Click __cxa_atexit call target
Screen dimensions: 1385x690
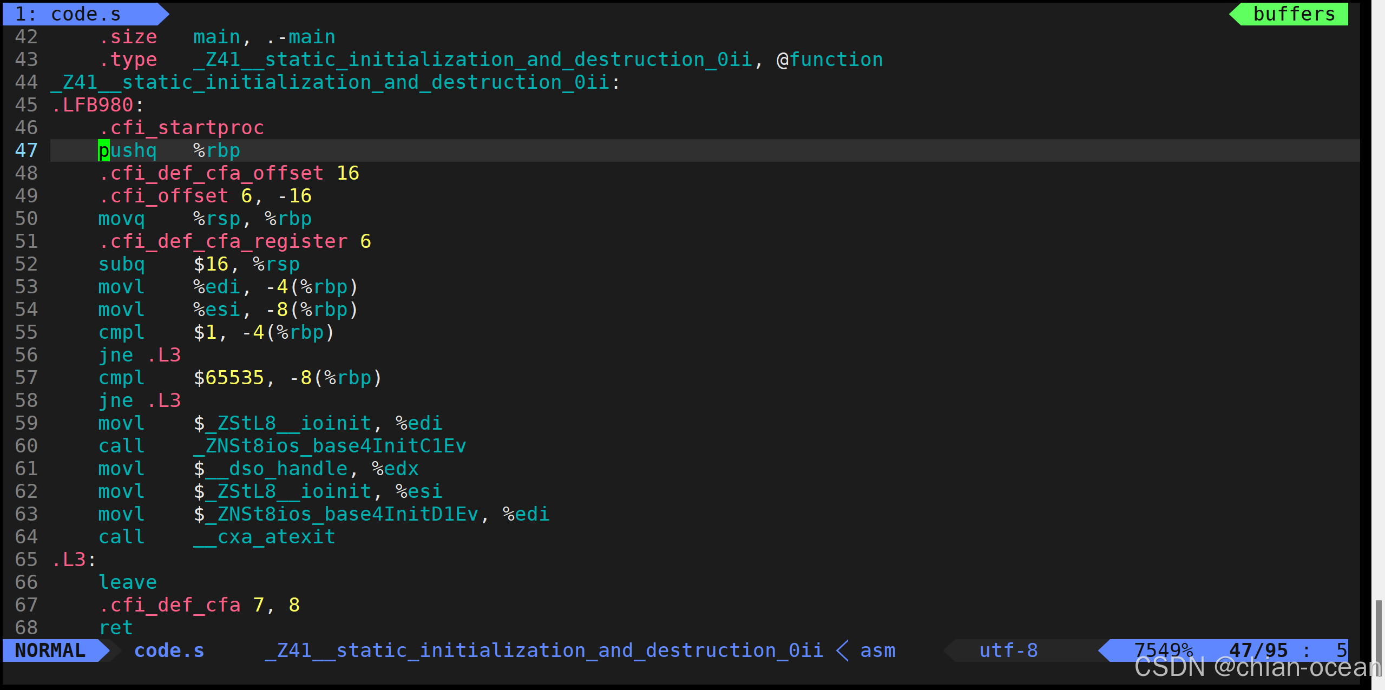tap(265, 537)
